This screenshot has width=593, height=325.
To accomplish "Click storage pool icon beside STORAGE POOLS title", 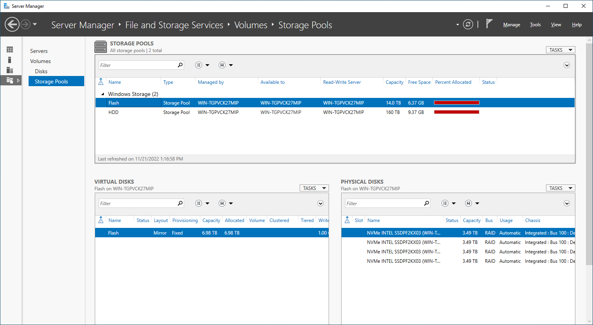I will click(x=101, y=47).
